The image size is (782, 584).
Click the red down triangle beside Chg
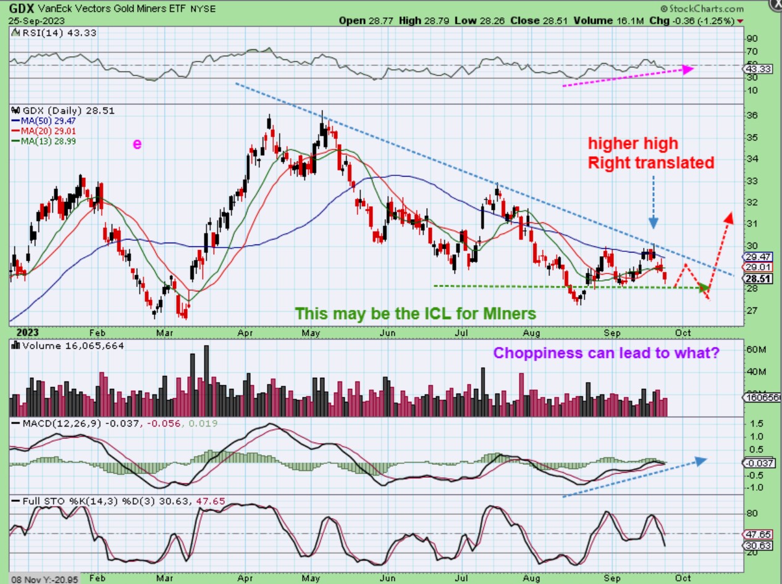pos(741,21)
